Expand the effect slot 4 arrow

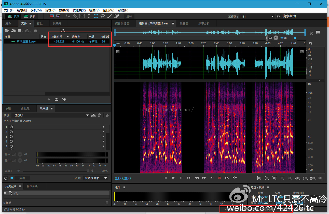point(103,141)
